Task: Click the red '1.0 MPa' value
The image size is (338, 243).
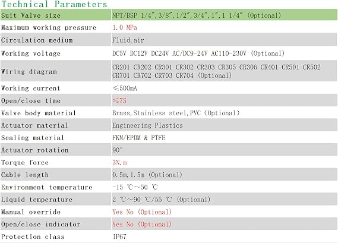Action: tap(125, 27)
